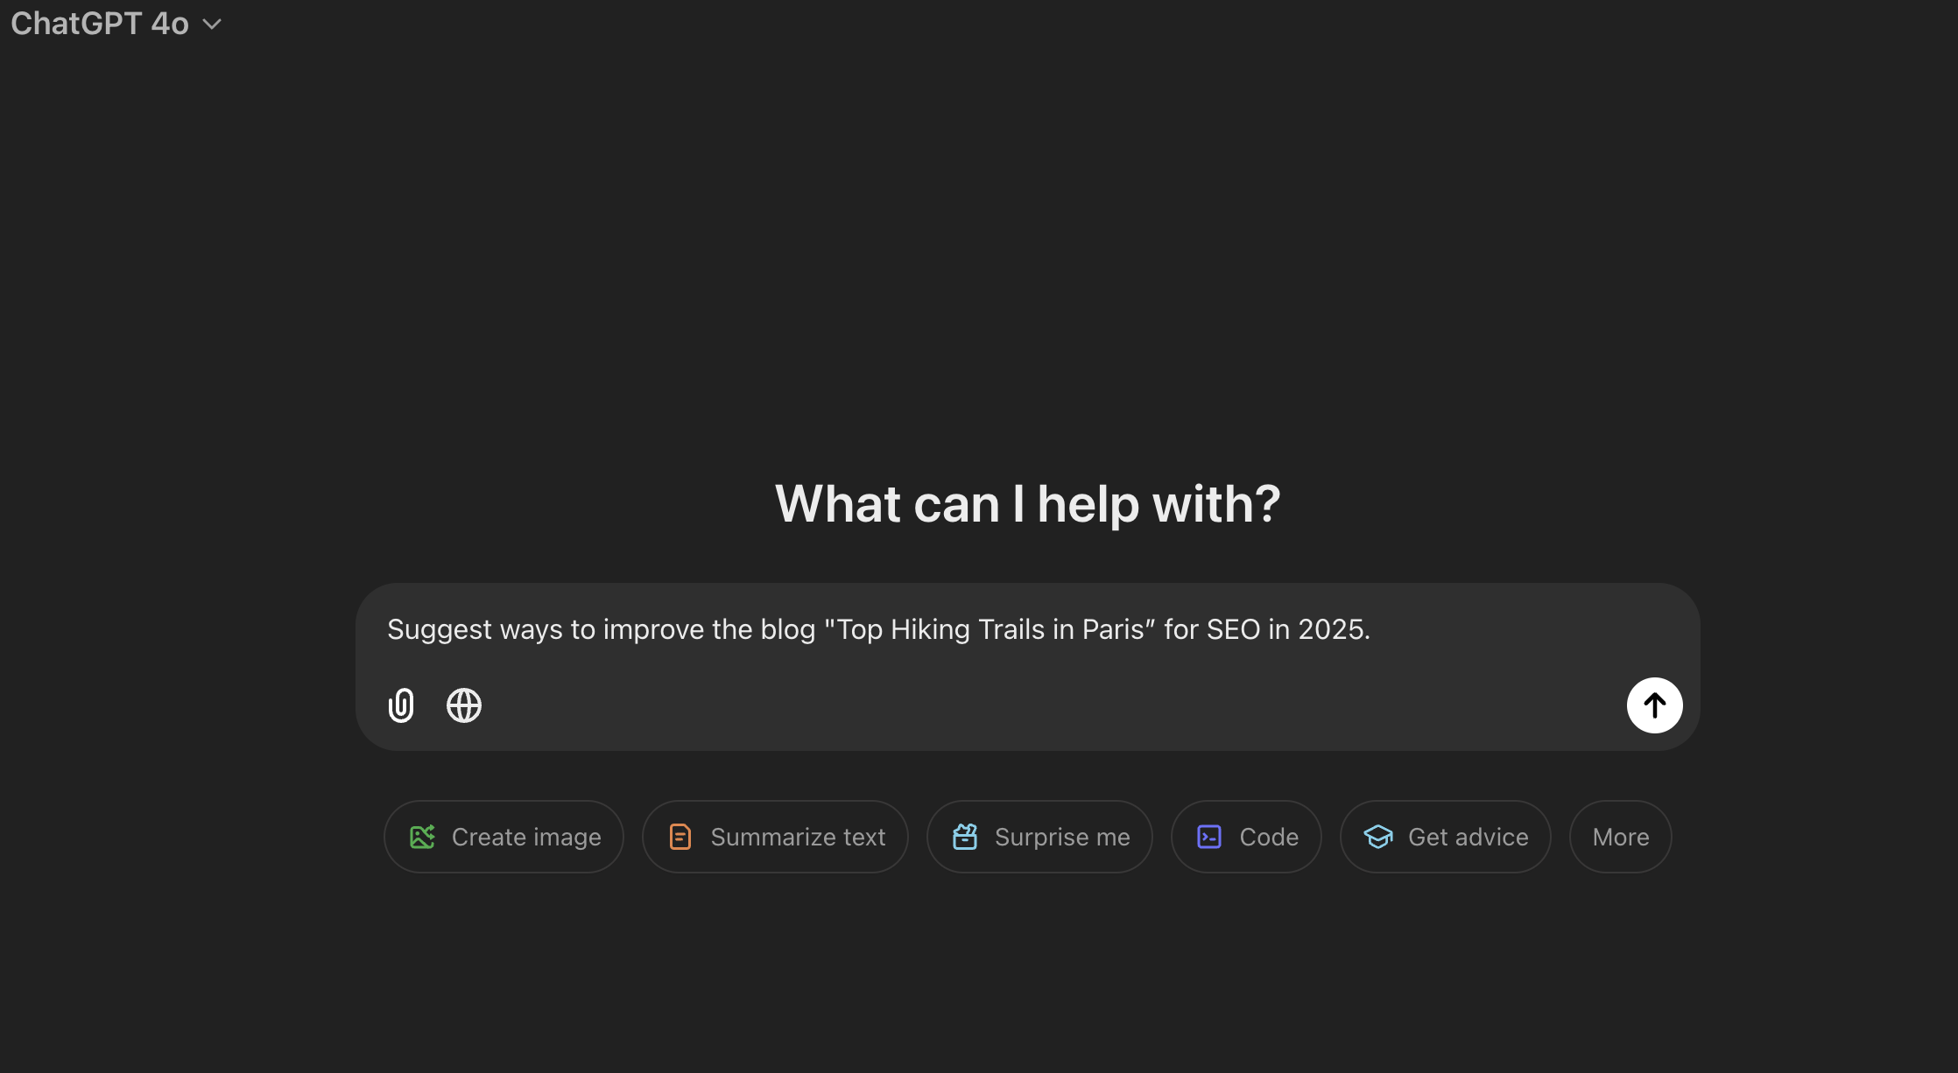Toggle web browsing globe capability
The image size is (1958, 1073).
point(462,705)
